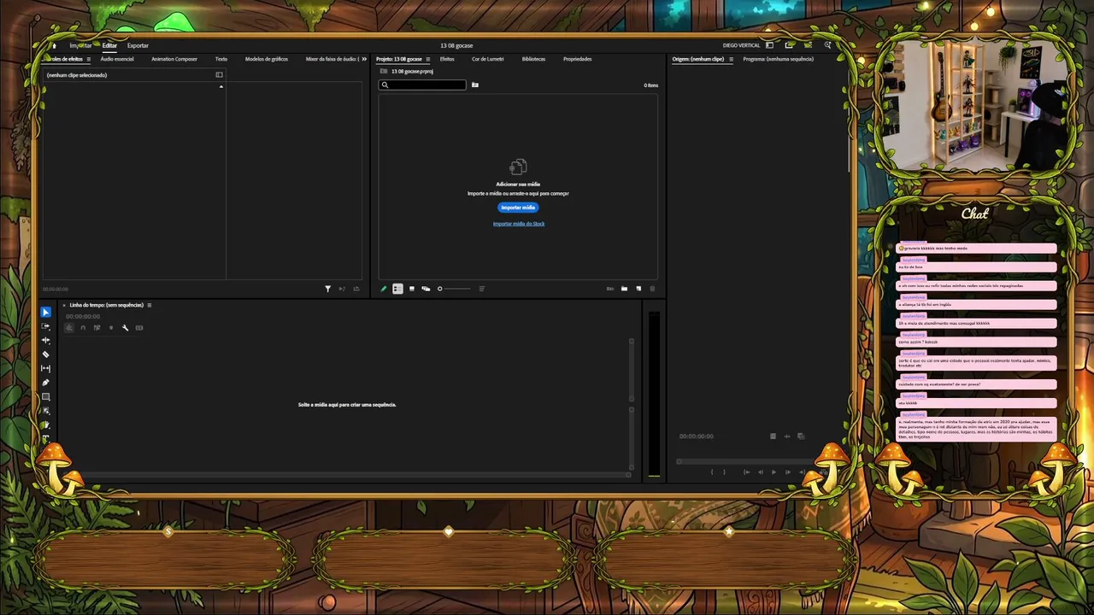Toggle insert sequences as nests option
Image resolution: width=1094 pixels, height=615 pixels.
(68, 327)
